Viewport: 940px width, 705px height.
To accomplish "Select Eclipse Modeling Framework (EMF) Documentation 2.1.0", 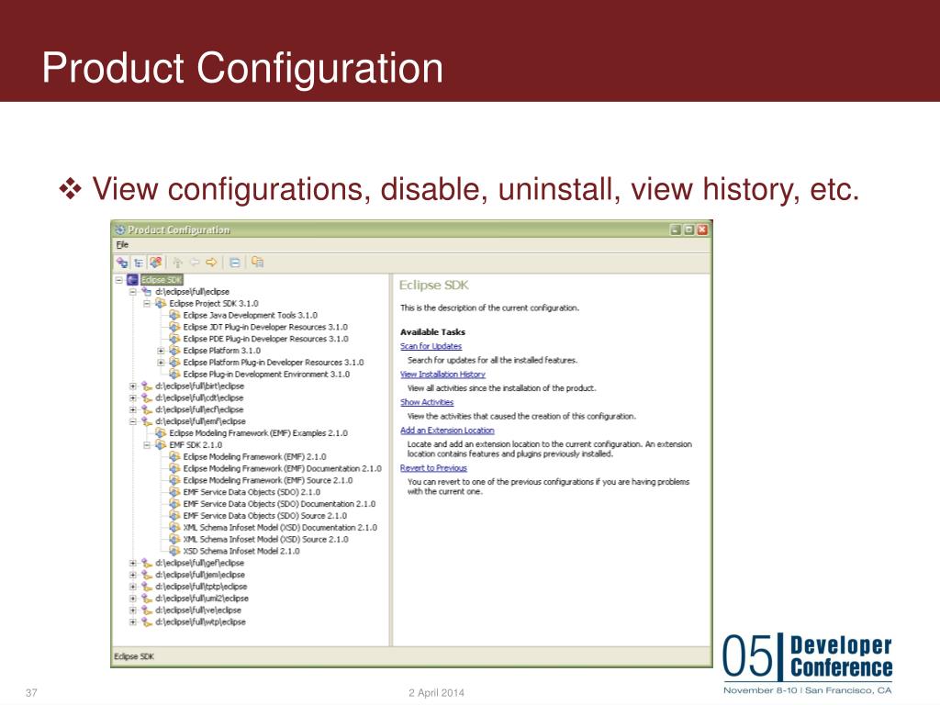I will [283, 469].
